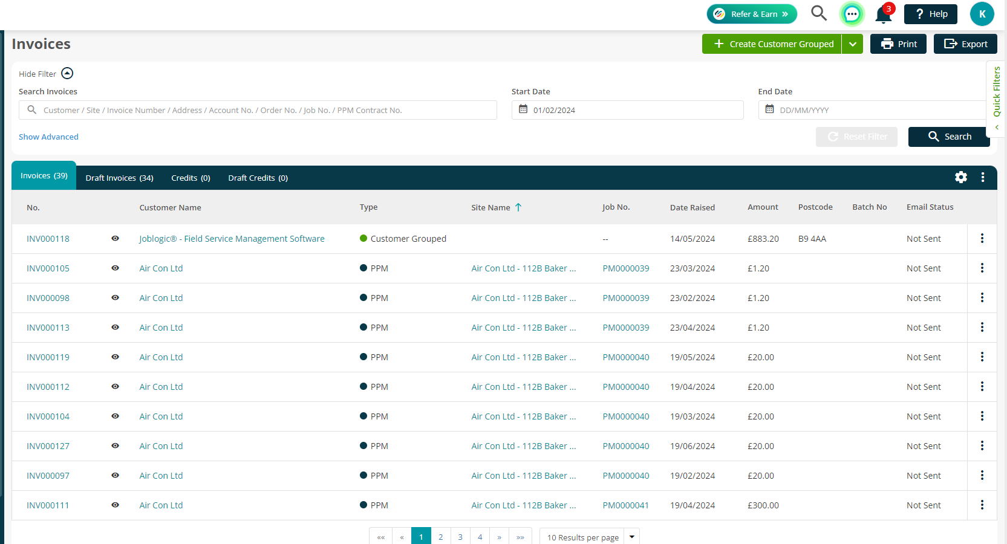Screen dimensions: 1007x544
Task: Open row actions menu for INV000111
Action: pos(982,505)
